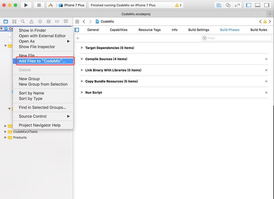The width and height of the screenshot is (274, 199).
Task: Show the Test navigator
Action: click(40, 21)
